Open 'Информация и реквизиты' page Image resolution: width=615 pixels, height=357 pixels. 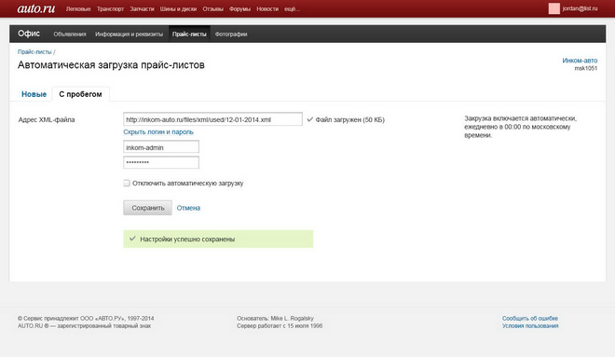[x=129, y=34]
